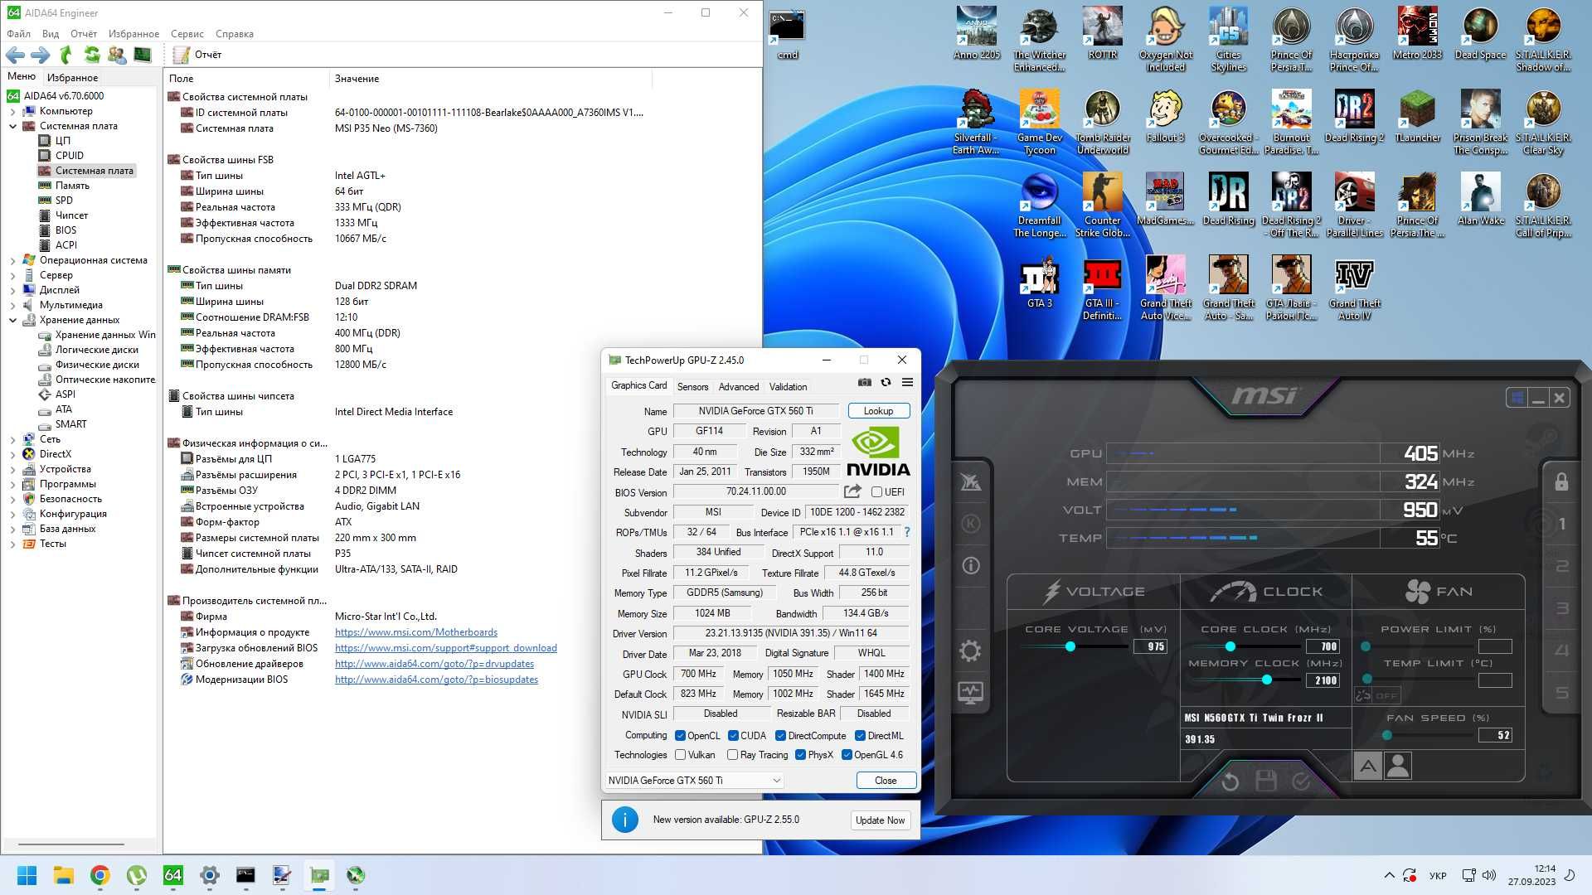Open MSI Afterburner Kombustor K icon
The image size is (1592, 895).
[970, 524]
